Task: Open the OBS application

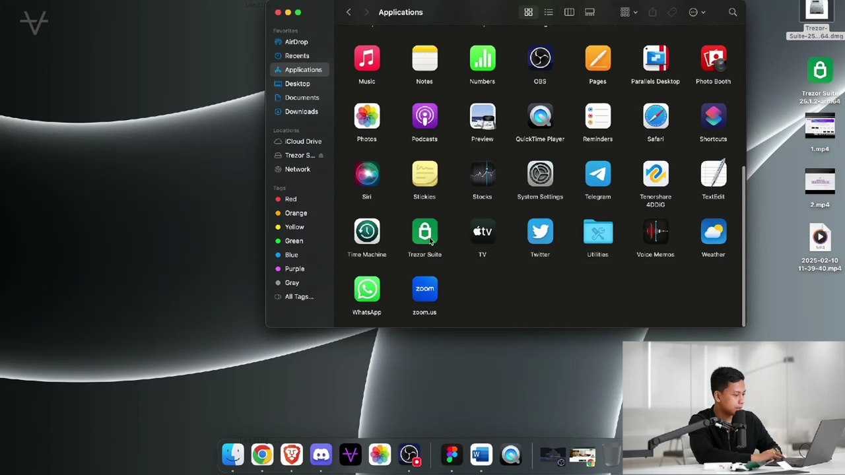Action: tap(540, 59)
